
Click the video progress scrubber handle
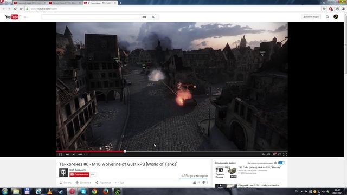(x=125, y=151)
